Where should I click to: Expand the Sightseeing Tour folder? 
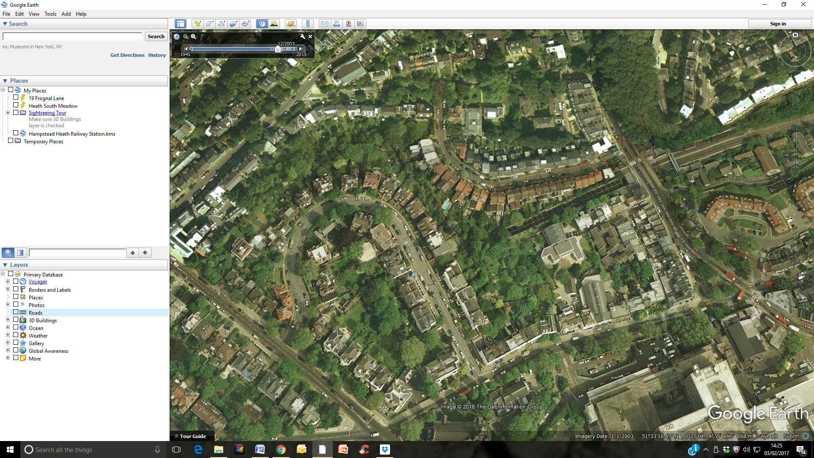pyautogui.click(x=8, y=113)
